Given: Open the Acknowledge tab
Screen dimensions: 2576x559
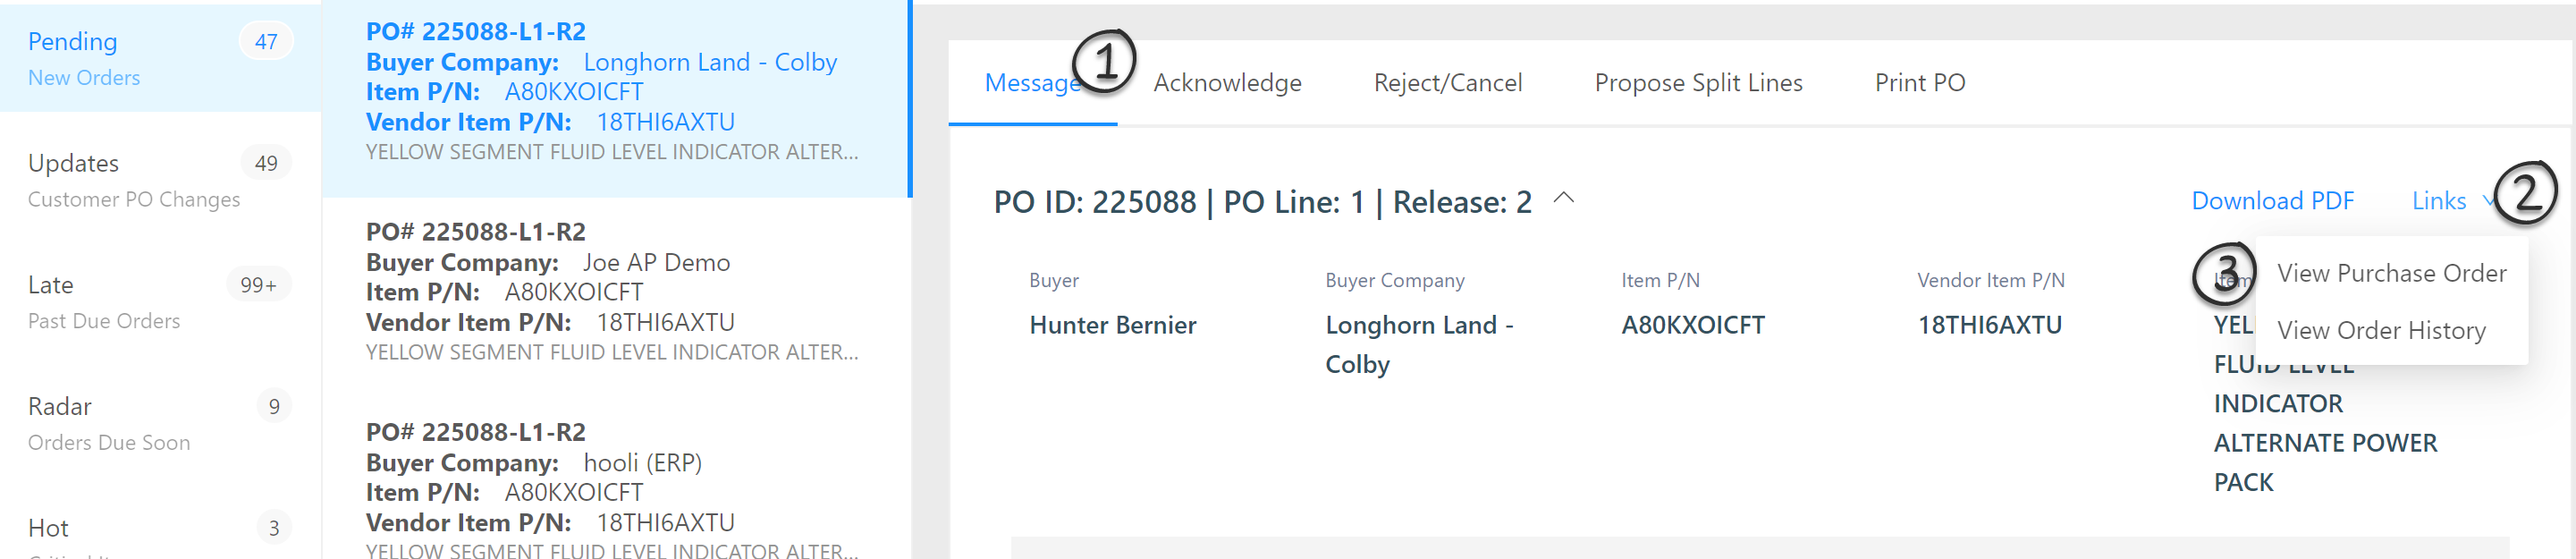Looking at the screenshot, I should click(1227, 83).
